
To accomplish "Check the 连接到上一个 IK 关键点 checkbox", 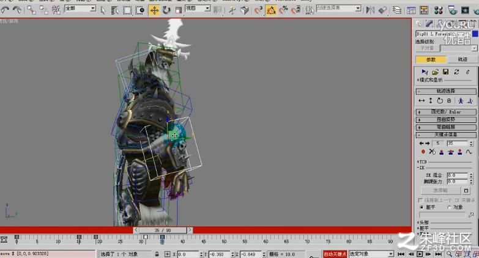I will tap(420, 201).
